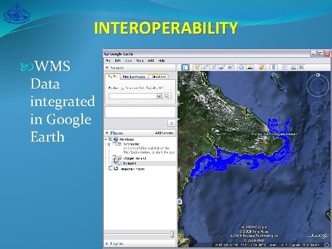Click the Eye alt status bar readout

point(303,245)
